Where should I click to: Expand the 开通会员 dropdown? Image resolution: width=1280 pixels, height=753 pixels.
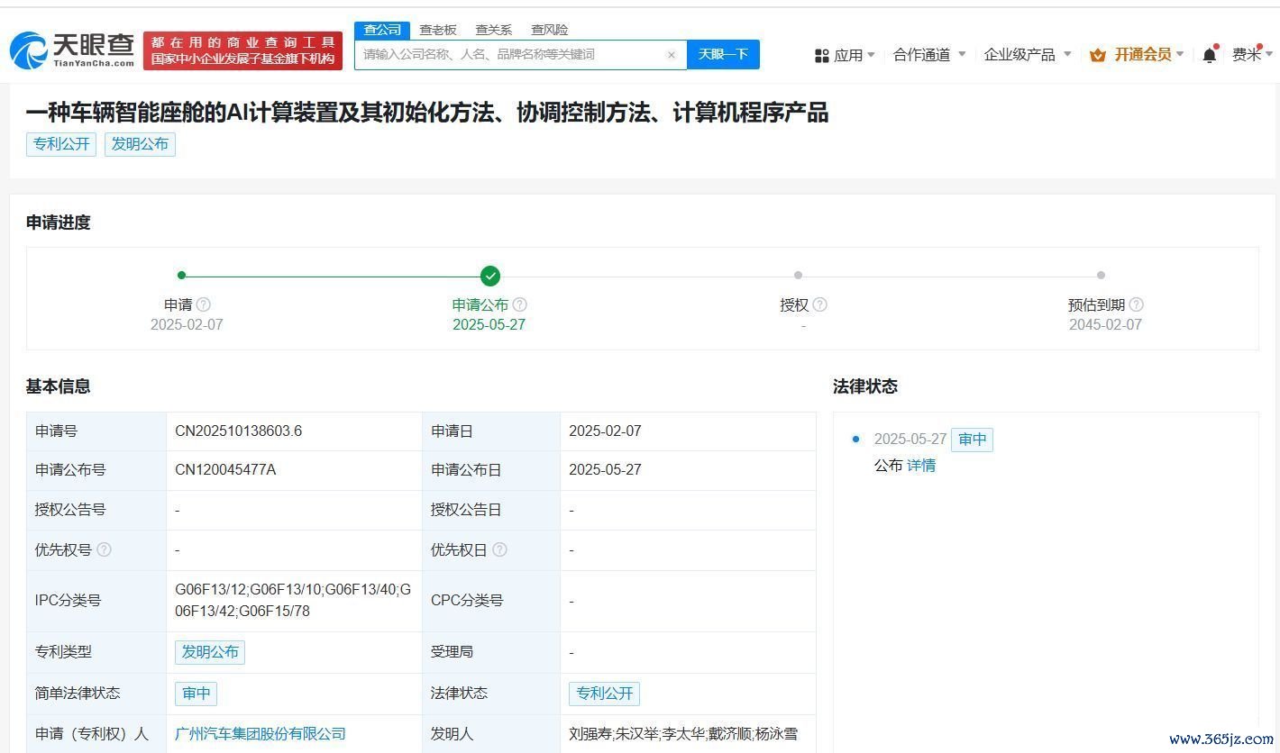(x=1148, y=55)
